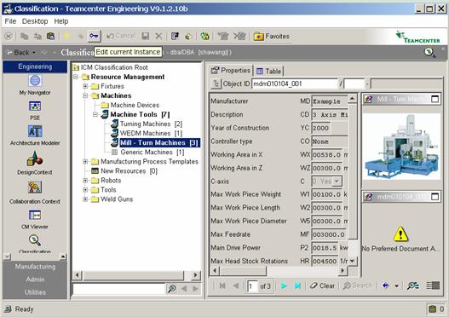Screen dimensions: 449x317
Task: Click the properties vertical scrollbar down arrow
Action: pos(352,261)
